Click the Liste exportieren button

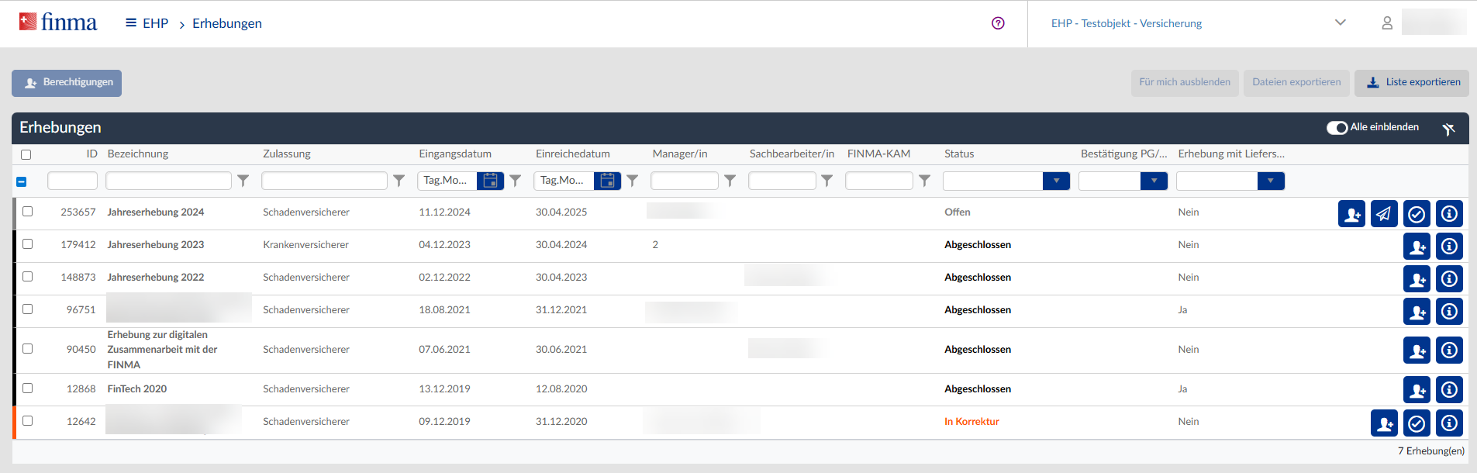(1412, 83)
